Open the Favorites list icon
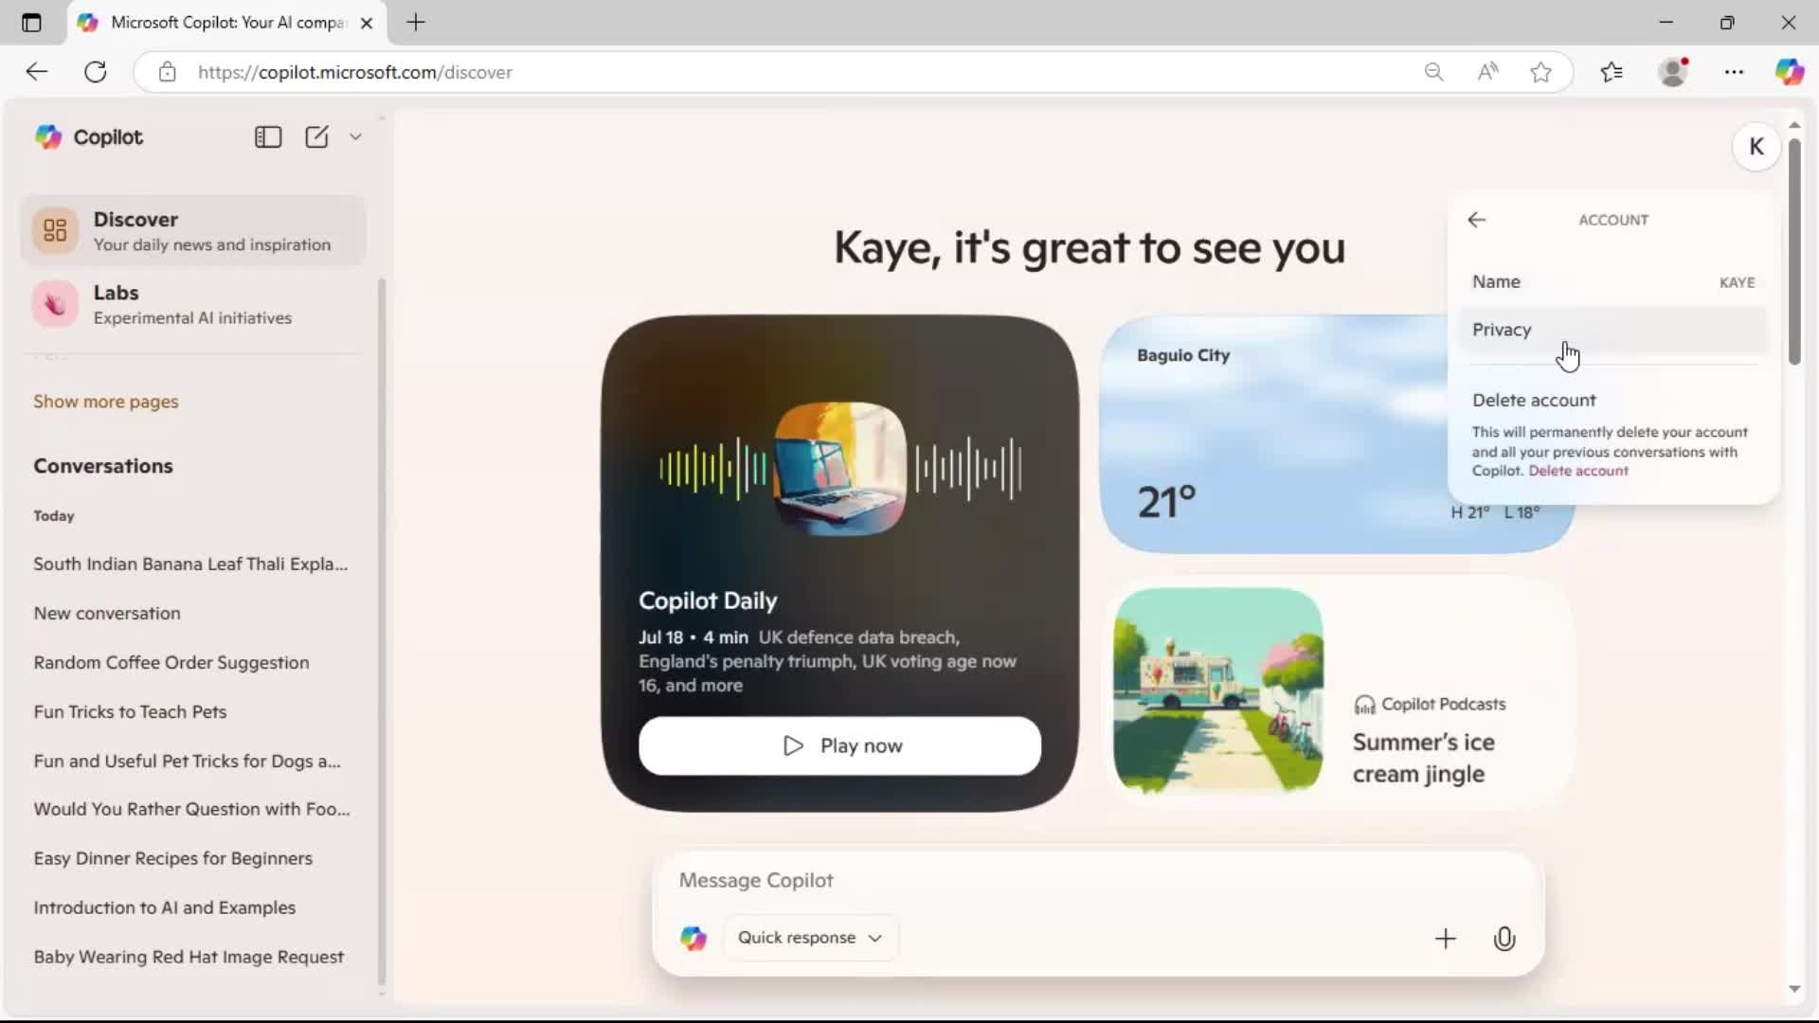The height and width of the screenshot is (1023, 1819). (1612, 72)
